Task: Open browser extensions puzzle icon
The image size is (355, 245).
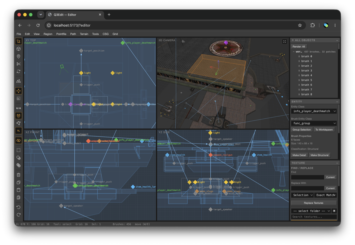Action: (313, 25)
